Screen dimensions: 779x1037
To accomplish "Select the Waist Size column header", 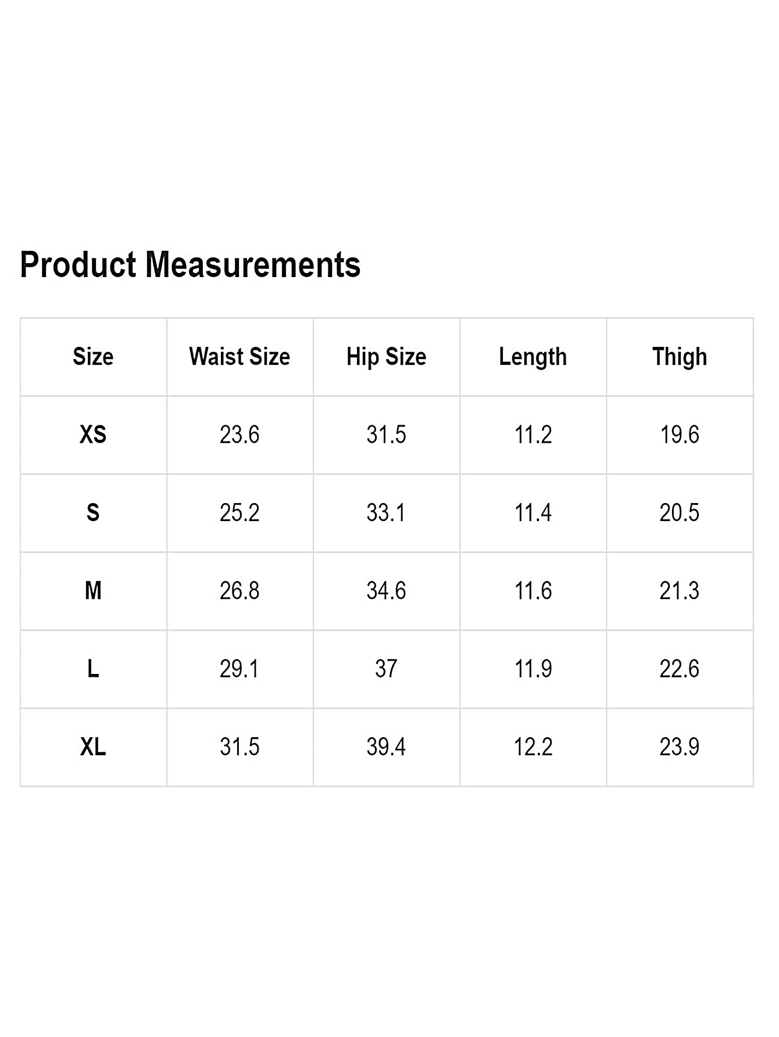I will (240, 356).
